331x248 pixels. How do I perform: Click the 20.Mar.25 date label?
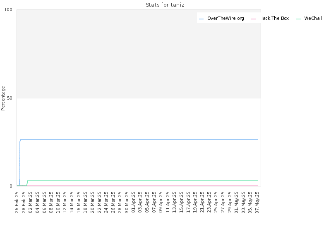point(92,202)
